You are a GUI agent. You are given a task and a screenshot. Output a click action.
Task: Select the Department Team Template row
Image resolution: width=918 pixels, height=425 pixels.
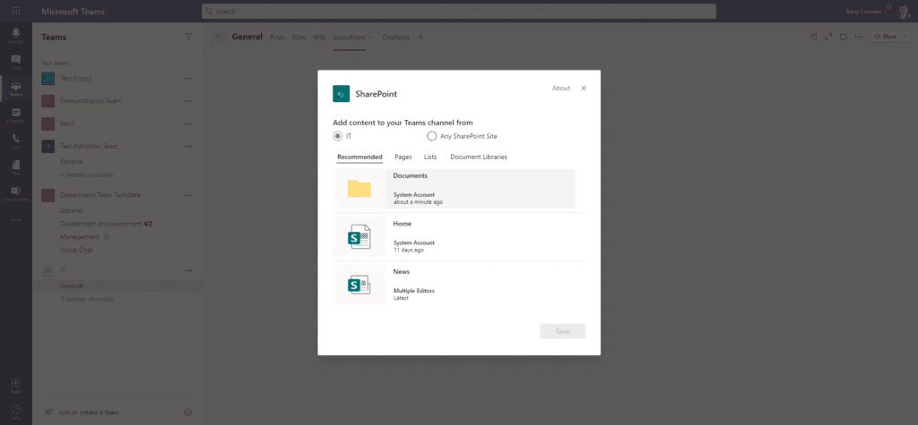pyautogui.click(x=117, y=195)
